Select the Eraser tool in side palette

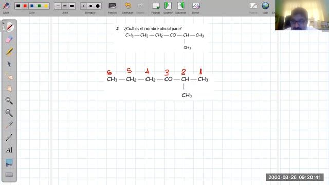(9, 40)
